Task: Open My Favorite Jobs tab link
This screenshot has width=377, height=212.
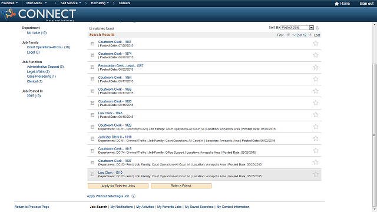Action: (169, 207)
